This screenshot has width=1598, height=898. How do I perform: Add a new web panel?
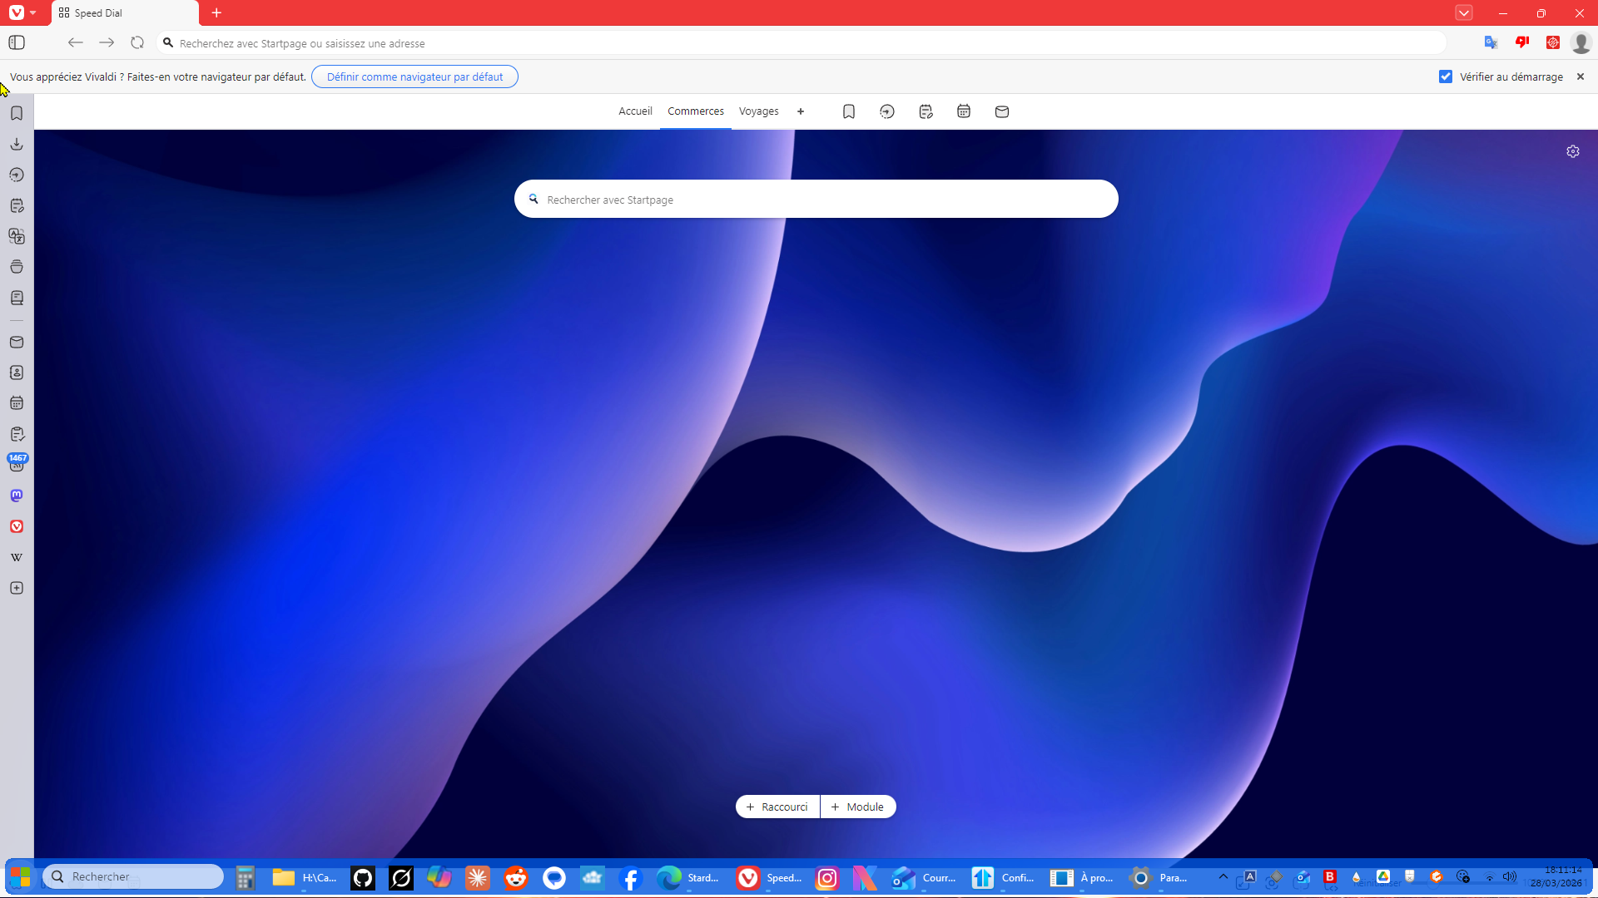(x=17, y=588)
